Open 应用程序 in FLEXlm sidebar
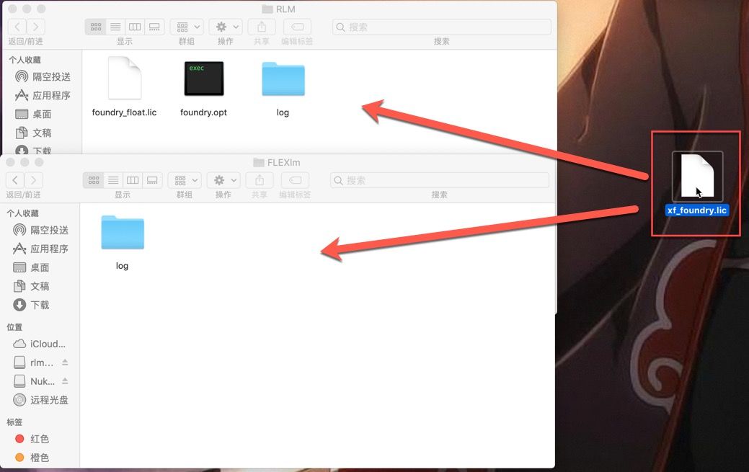The height and width of the screenshot is (472, 749). pos(41,249)
